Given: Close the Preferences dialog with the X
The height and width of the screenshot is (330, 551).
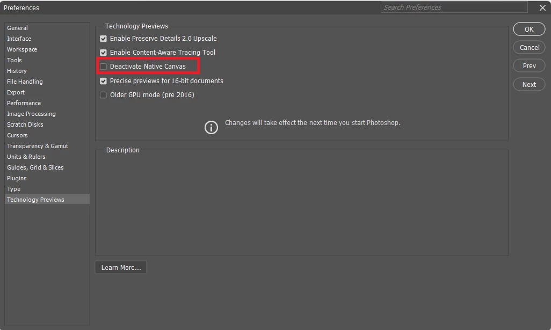Looking at the screenshot, I should coord(542,8).
